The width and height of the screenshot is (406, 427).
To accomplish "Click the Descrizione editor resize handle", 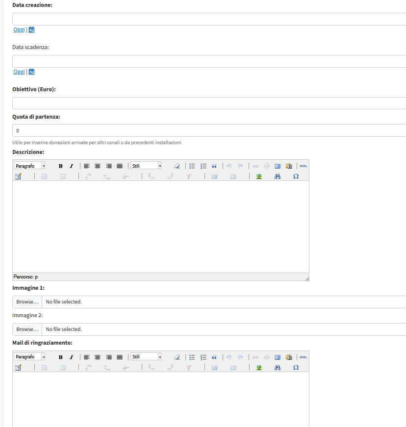I will tap(307, 278).
